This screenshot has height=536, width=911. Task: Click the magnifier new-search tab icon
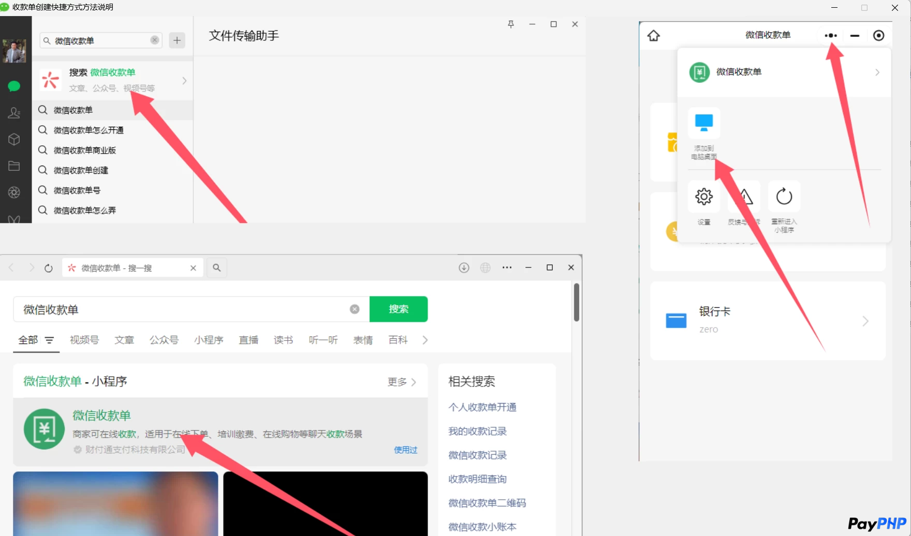click(x=217, y=267)
